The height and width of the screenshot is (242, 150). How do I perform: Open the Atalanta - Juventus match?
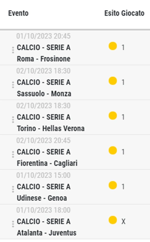coord(47,233)
